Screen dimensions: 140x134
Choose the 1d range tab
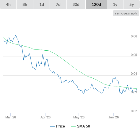click(42, 4)
